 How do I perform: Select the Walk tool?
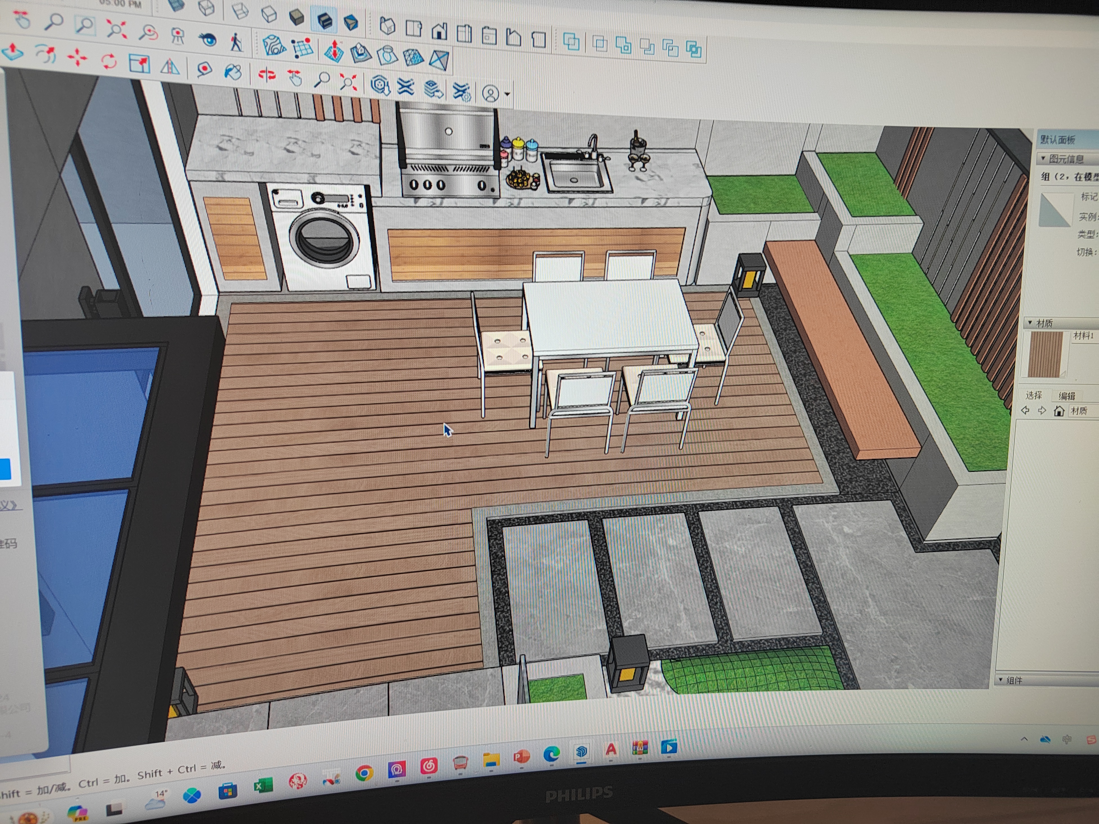236,42
